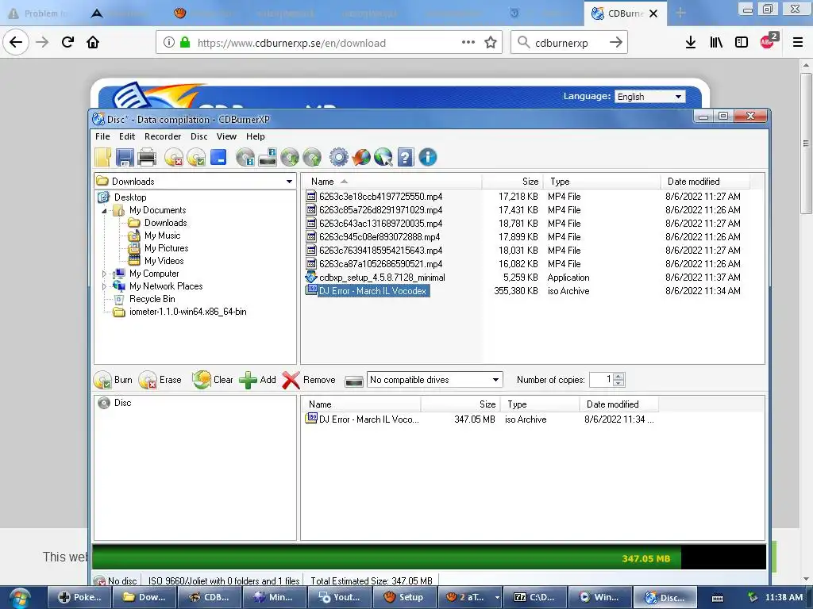This screenshot has width=813, height=609.
Task: Click the Clear compilation button
Action: point(213,380)
